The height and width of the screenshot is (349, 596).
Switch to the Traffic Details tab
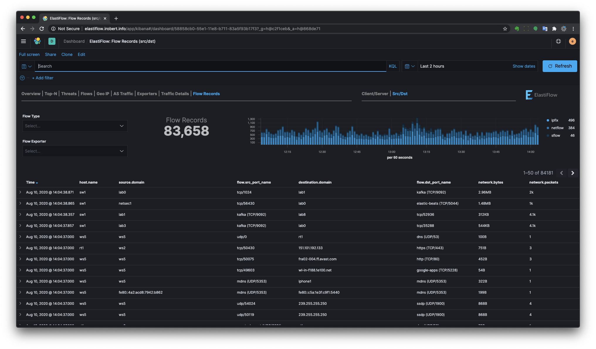(175, 94)
